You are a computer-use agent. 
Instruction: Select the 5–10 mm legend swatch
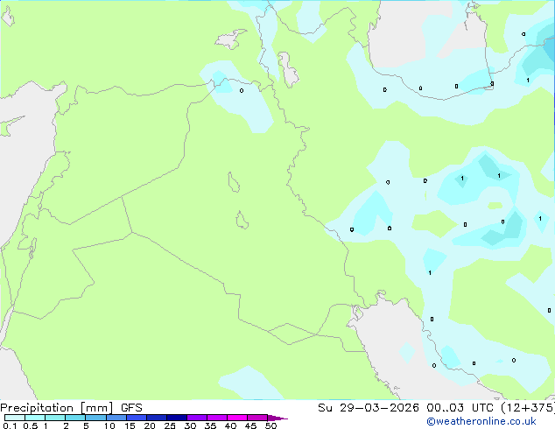[95, 418]
